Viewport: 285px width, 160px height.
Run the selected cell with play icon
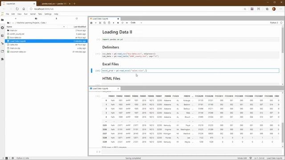(114, 23)
